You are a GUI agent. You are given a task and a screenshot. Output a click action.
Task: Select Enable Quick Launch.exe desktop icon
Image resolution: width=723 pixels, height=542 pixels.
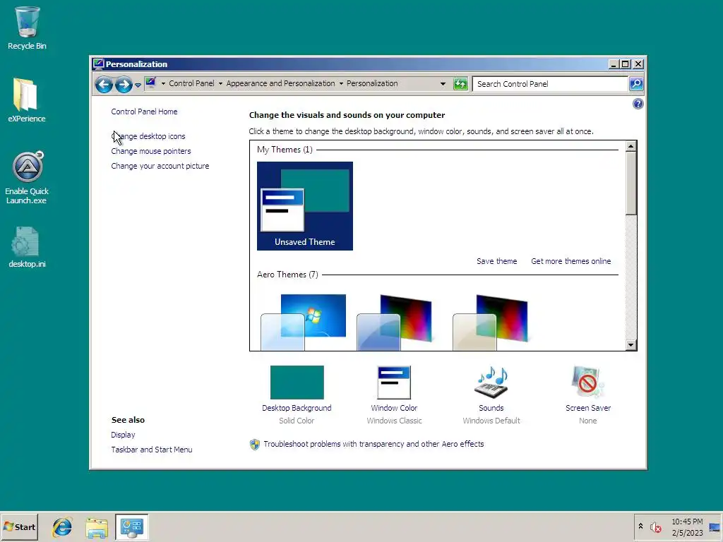point(27,178)
